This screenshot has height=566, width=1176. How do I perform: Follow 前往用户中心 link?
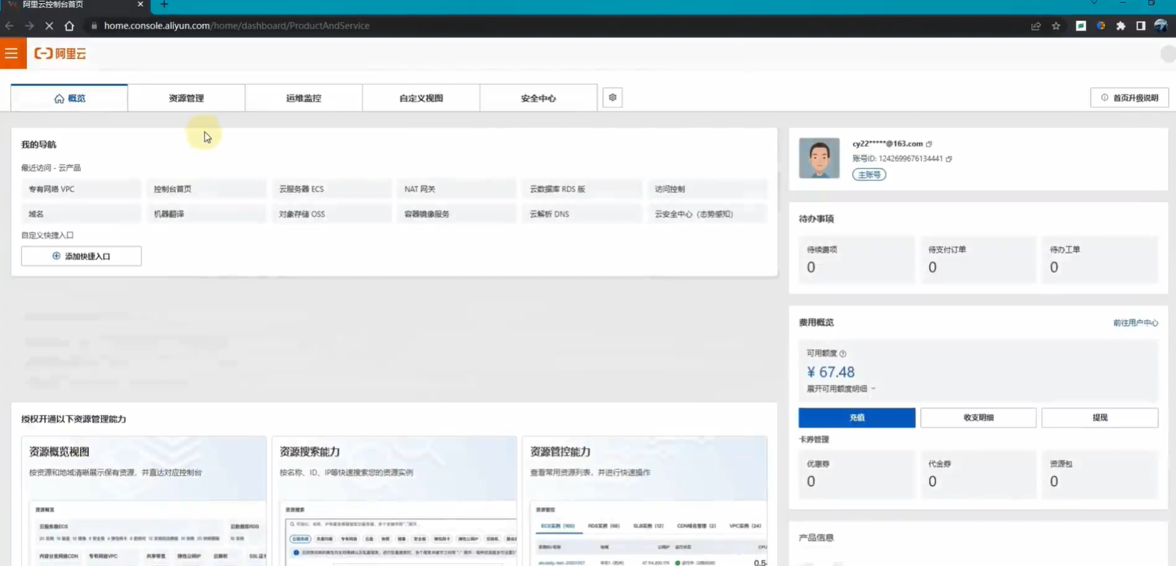coord(1136,323)
